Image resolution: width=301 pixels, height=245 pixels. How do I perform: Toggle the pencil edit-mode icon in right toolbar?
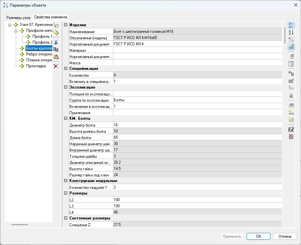tap(291, 47)
